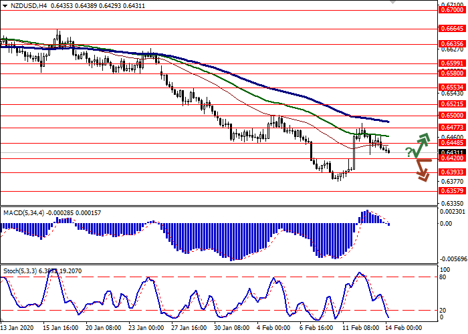Click the green upward forecast arrow
This screenshot has width=468, height=334.
tap(422, 144)
